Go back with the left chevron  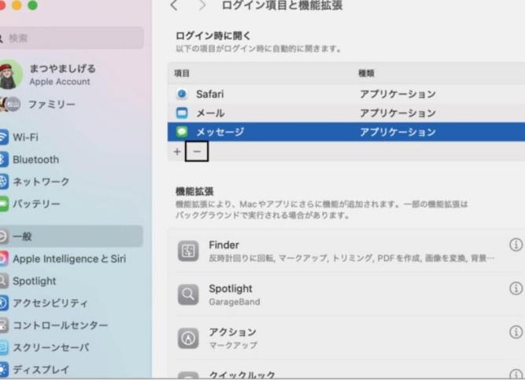174,6
